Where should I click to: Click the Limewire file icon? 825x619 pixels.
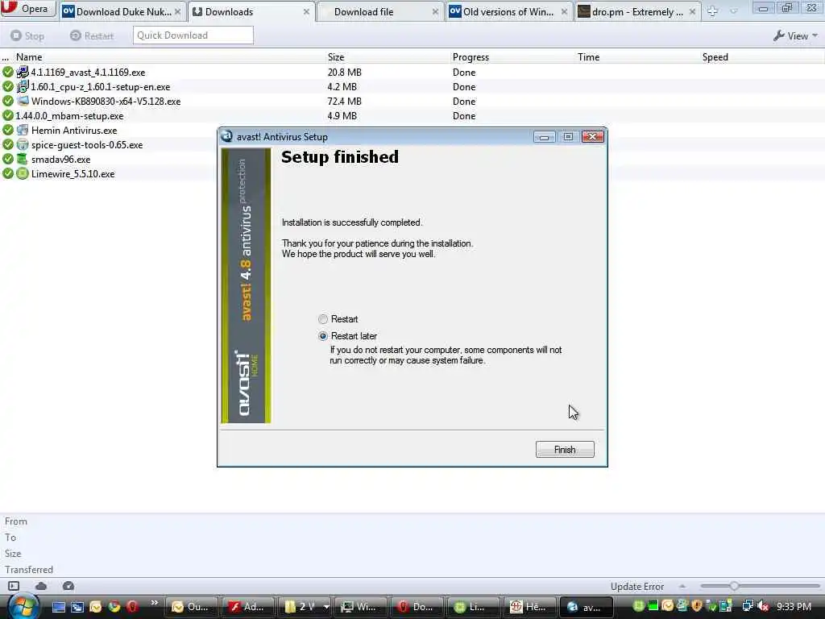coord(22,173)
